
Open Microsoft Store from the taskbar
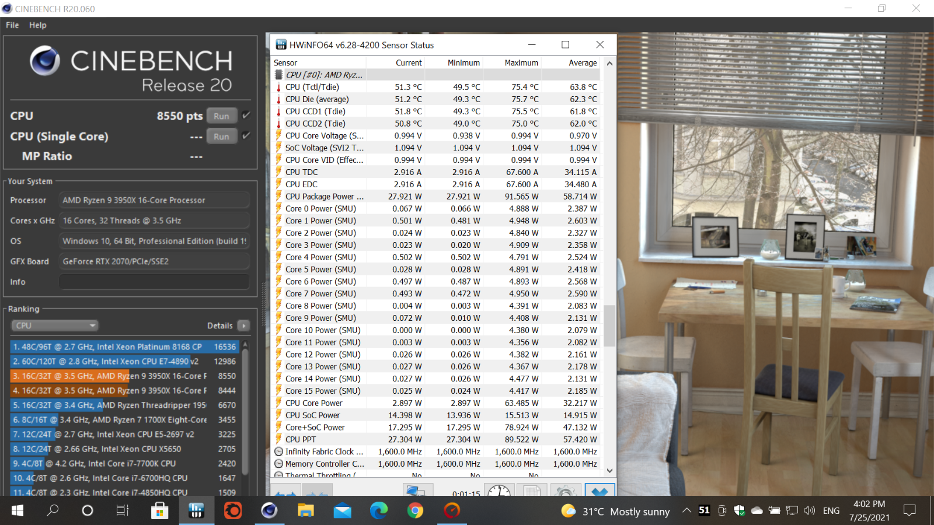159,510
